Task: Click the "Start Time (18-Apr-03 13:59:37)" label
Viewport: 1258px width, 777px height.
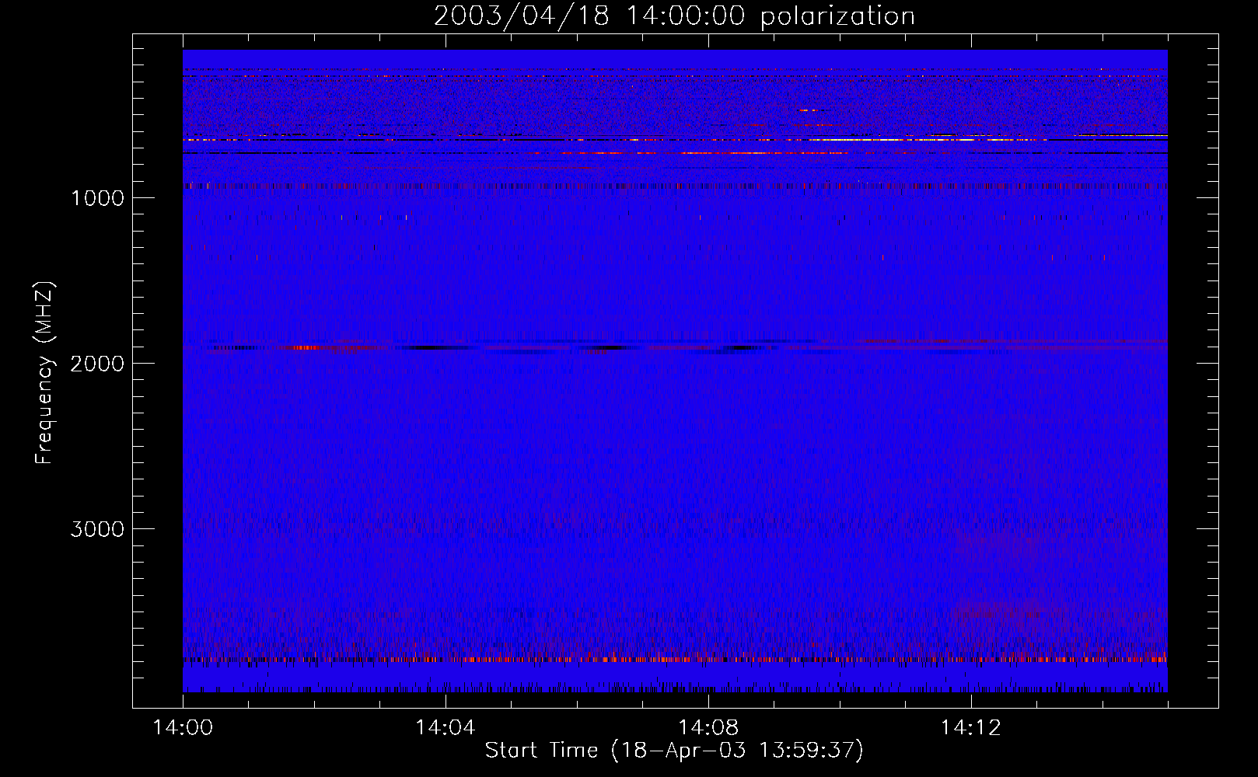Action: coord(674,751)
